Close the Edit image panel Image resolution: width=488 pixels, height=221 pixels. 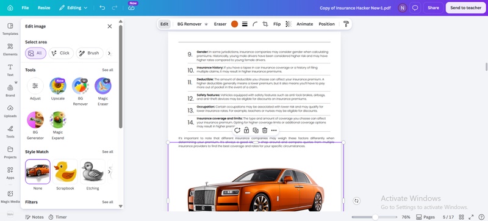tap(110, 26)
